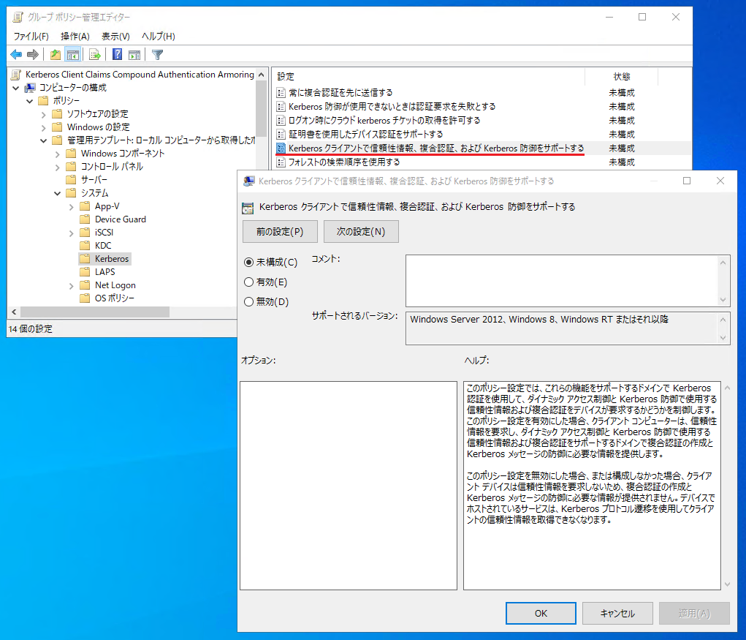Click the dialog title bar policy icon
The image size is (746, 640).
249,181
